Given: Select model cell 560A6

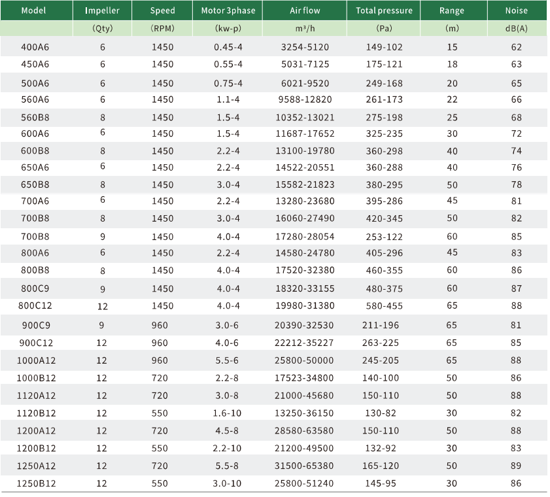Looking at the screenshot, I should (35, 99).
